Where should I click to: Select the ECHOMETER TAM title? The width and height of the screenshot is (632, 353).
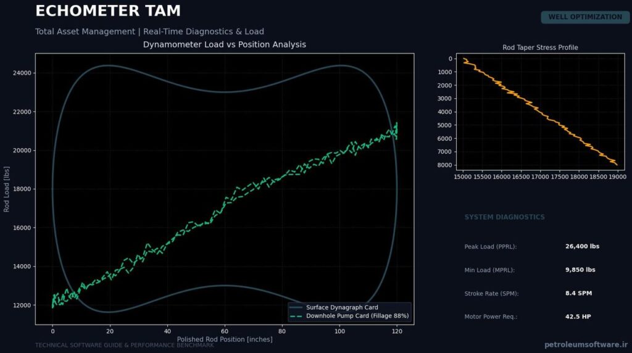[108, 11]
